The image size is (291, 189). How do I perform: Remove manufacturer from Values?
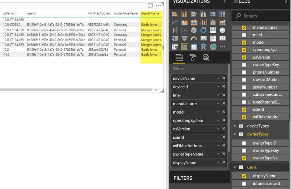[224, 103]
